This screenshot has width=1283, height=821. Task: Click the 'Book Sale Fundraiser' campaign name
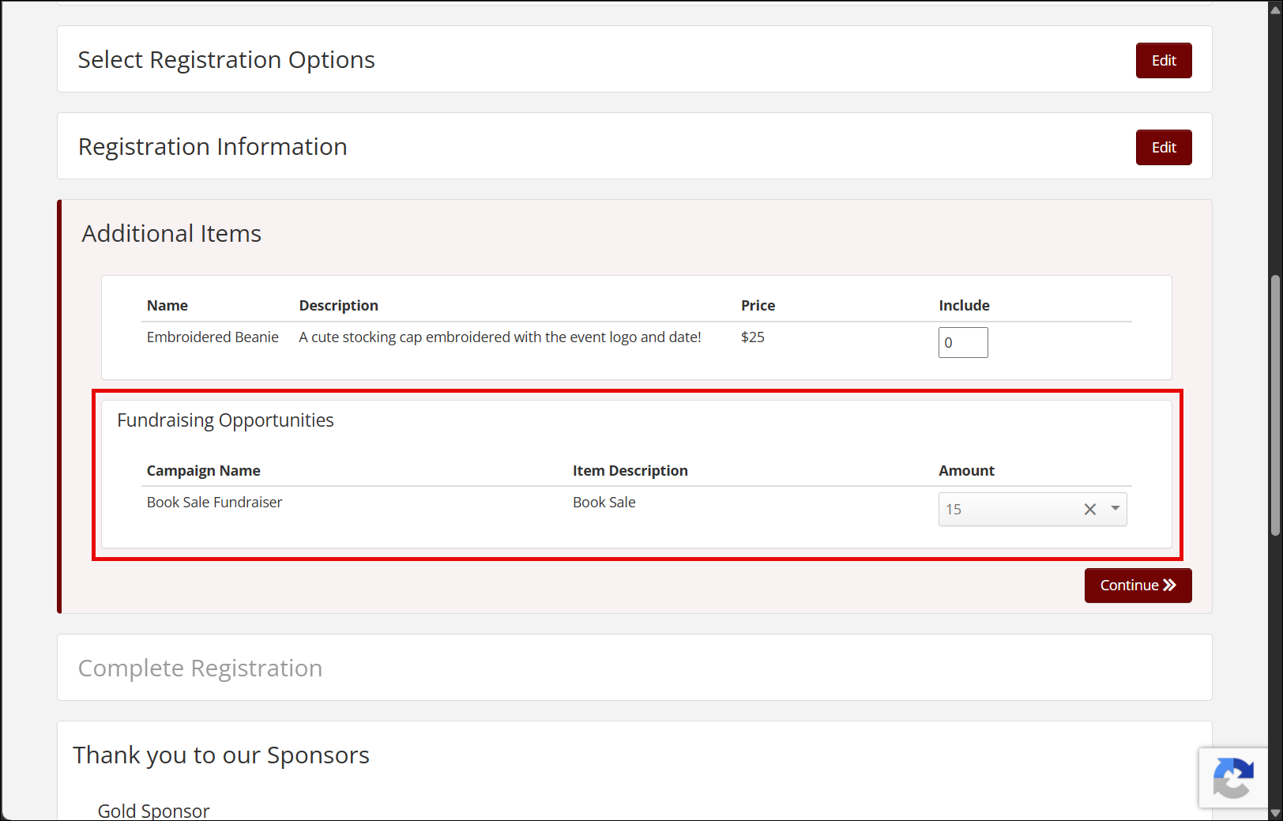click(x=214, y=503)
